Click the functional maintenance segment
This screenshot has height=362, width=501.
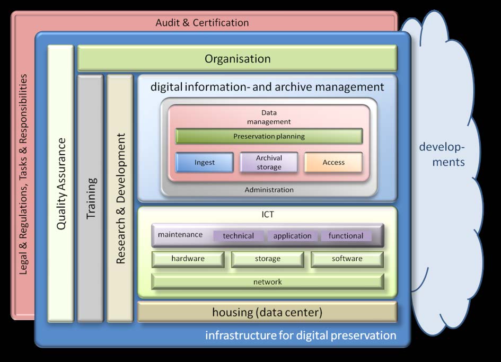click(346, 236)
